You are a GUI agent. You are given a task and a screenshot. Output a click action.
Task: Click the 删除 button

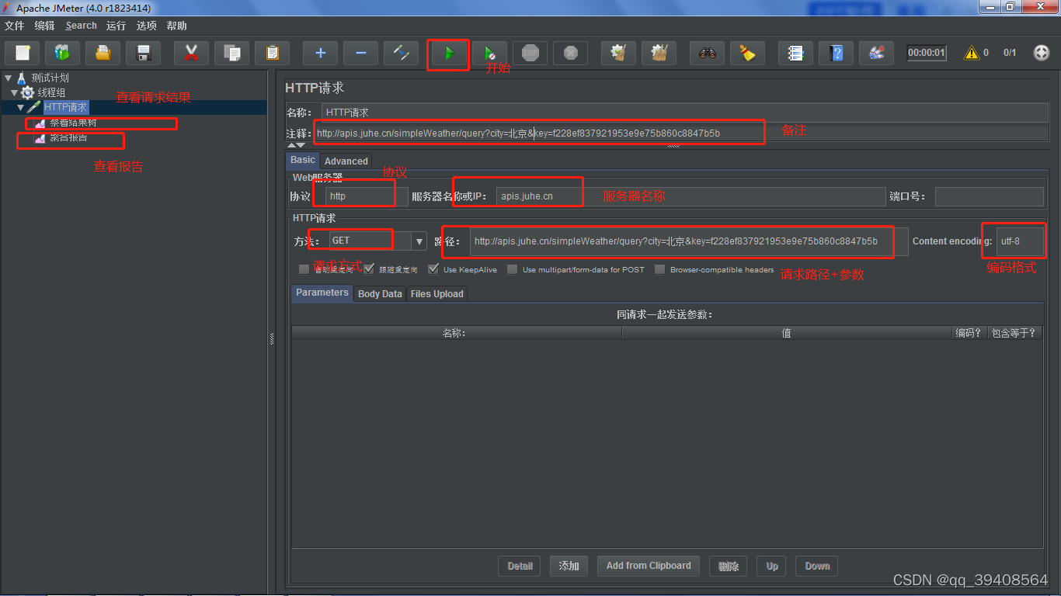coord(729,566)
